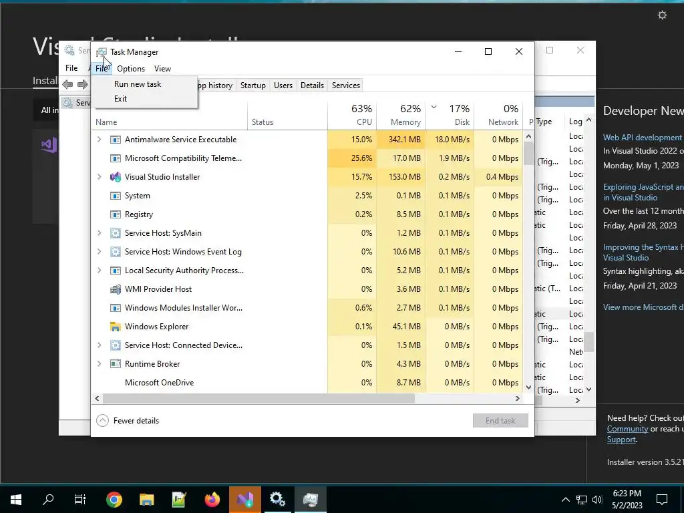Open File Explorer from the taskbar
The width and height of the screenshot is (684, 513).
click(146, 500)
